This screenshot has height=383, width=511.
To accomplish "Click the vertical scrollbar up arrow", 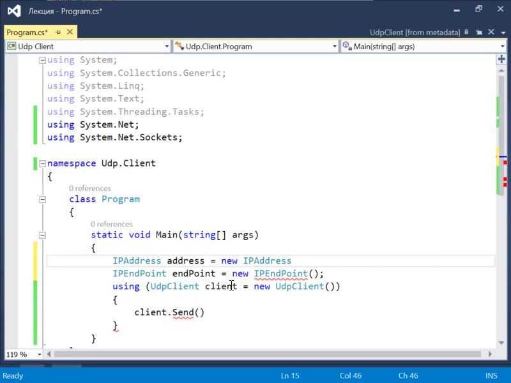I will (x=501, y=70).
